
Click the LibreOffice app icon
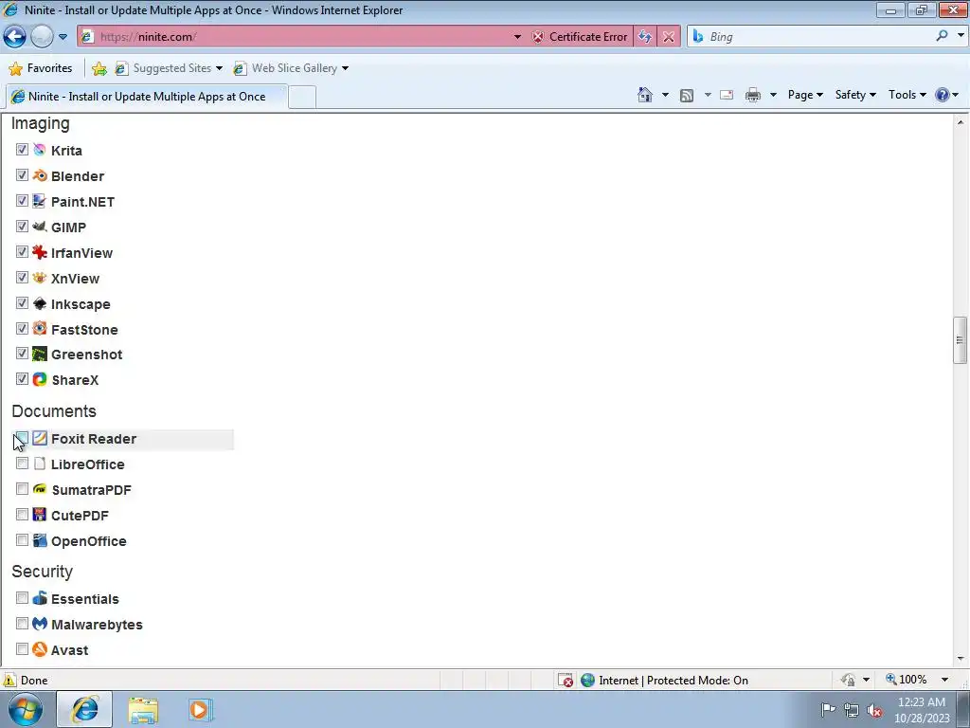coord(40,464)
